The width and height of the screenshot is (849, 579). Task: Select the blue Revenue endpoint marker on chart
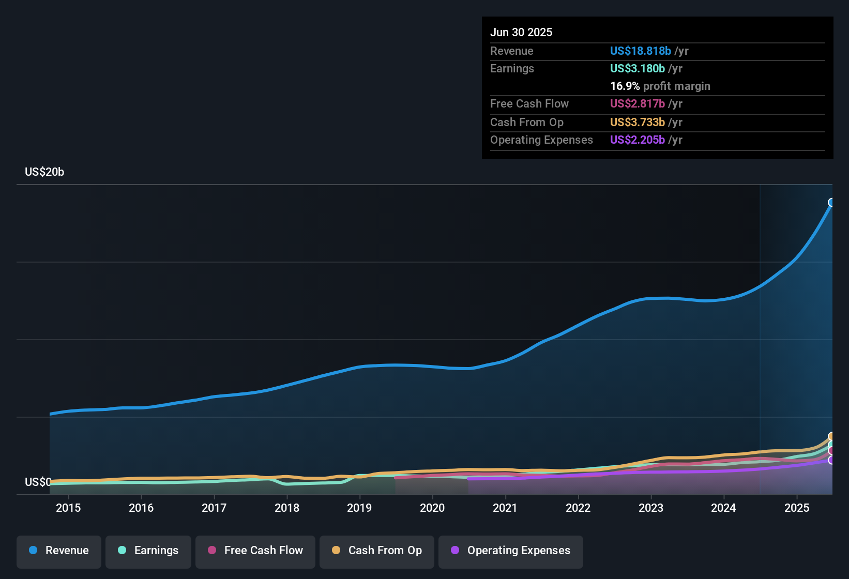click(831, 202)
